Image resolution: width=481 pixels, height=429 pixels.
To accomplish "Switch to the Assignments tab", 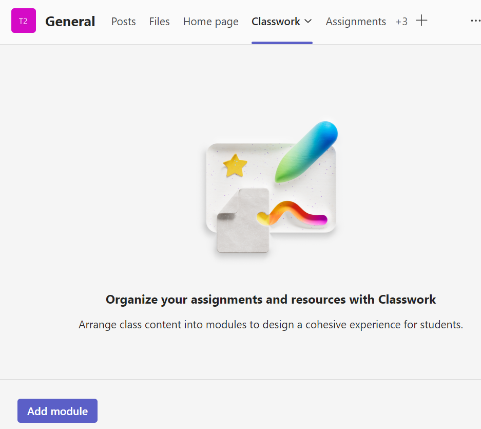I will (356, 22).
